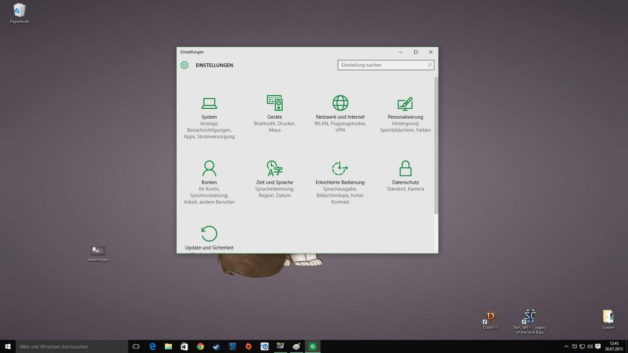Select StarCraft II Legacy of the Void shortcut

(x=529, y=322)
